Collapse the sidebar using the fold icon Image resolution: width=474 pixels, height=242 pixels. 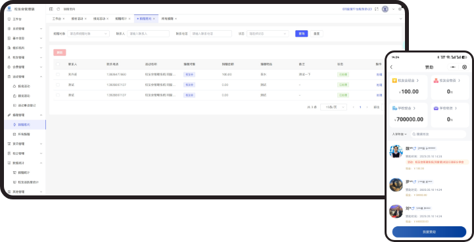click(x=51, y=9)
